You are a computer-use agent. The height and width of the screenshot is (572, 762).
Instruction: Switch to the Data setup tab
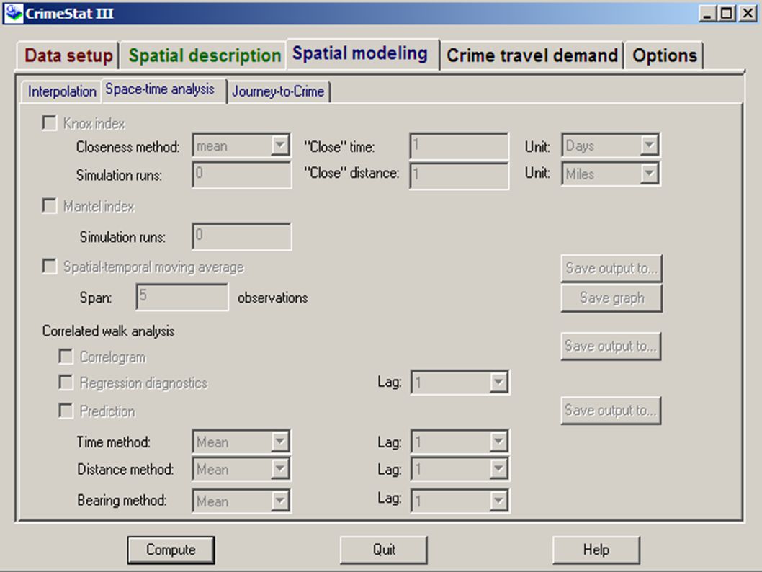[x=68, y=55]
